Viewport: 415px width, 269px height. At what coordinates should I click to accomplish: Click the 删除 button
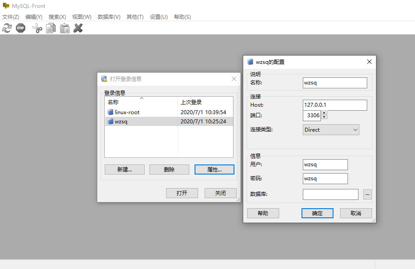tap(170, 170)
